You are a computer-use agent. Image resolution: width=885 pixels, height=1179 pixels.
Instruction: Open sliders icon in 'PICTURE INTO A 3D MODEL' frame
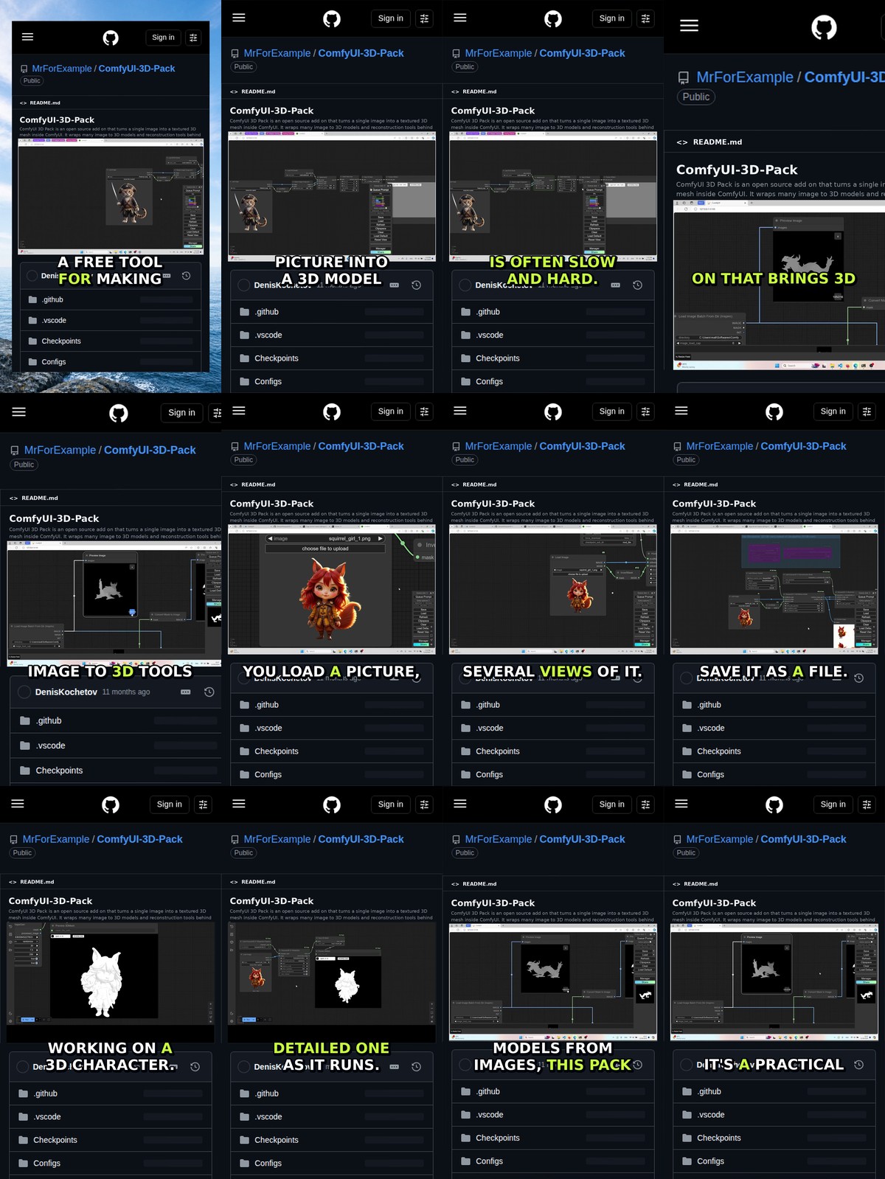[424, 18]
